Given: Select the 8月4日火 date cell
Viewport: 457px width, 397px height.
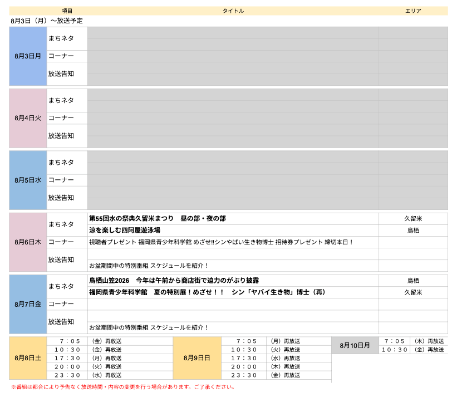Looking at the screenshot, I should (28, 118).
